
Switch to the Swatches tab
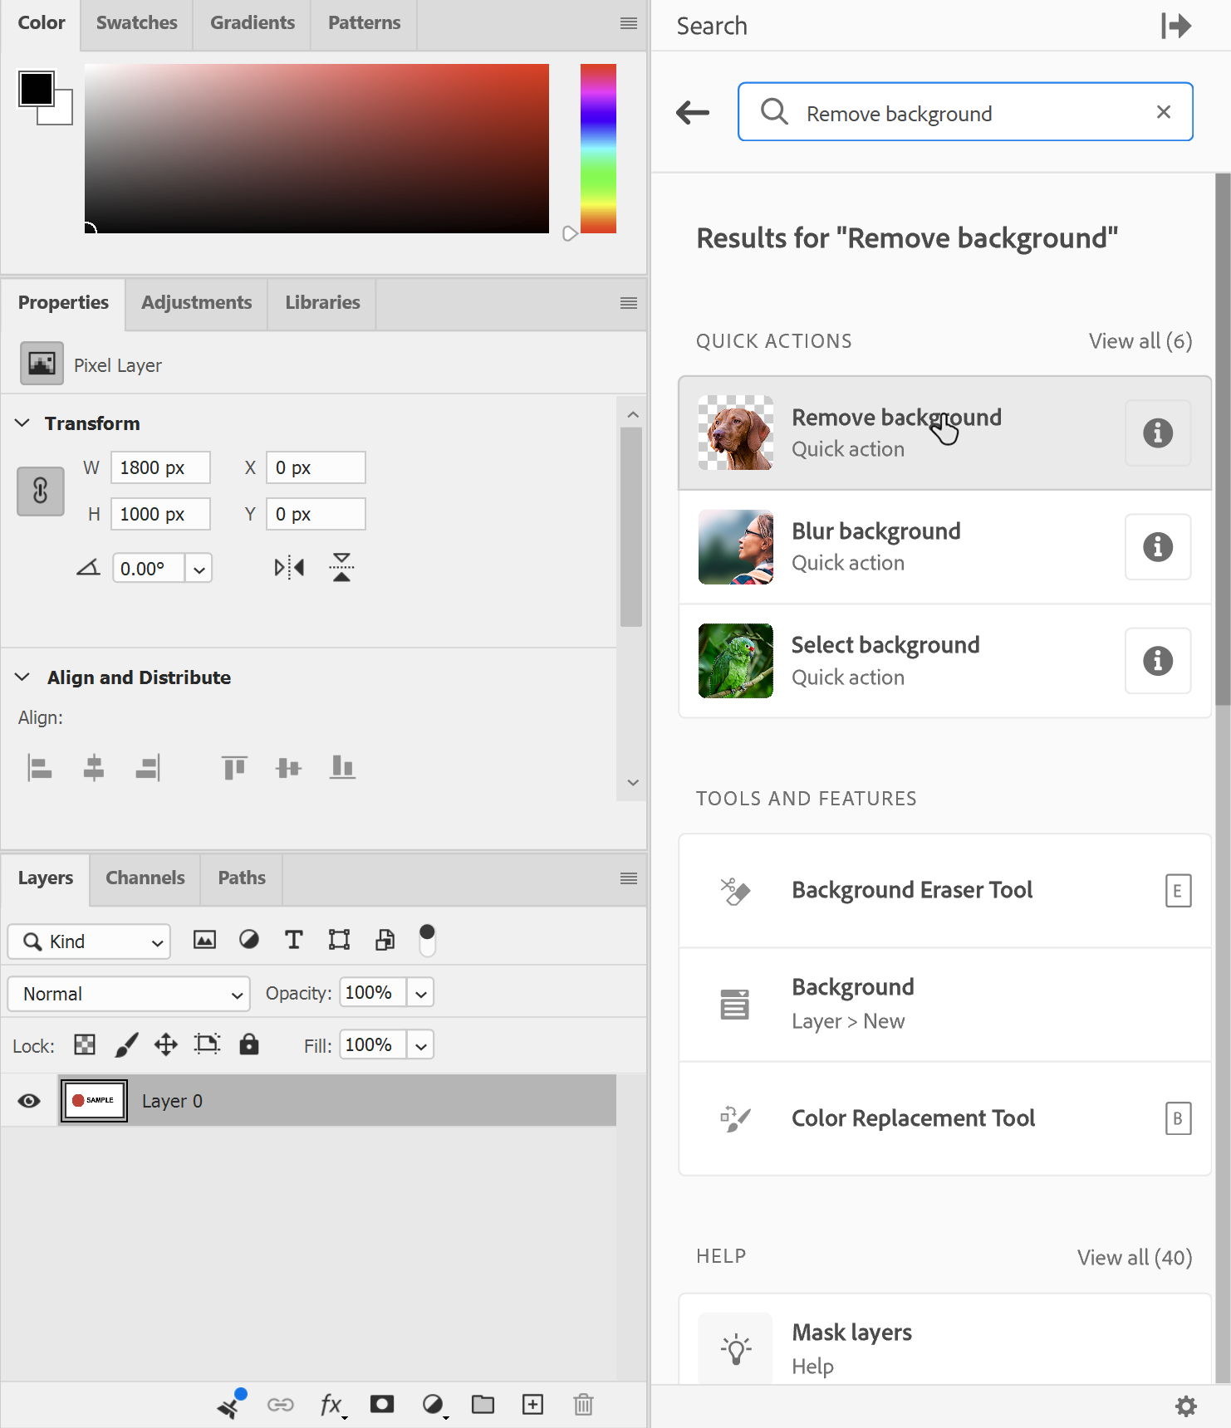137,23
